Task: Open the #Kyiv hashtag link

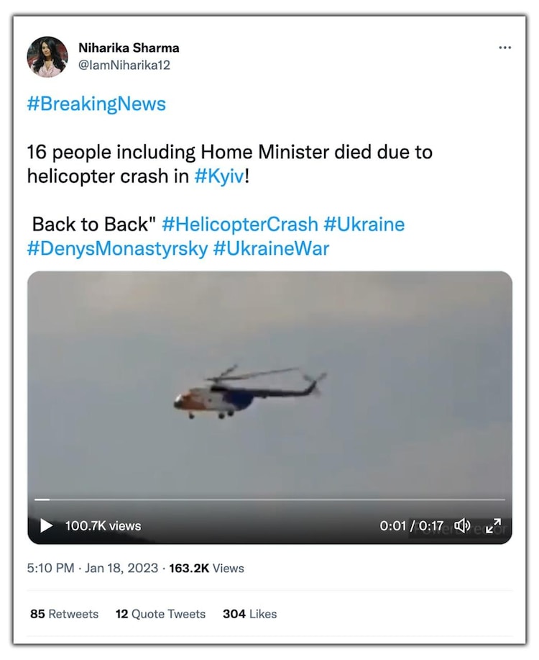Action: pyautogui.click(x=219, y=176)
